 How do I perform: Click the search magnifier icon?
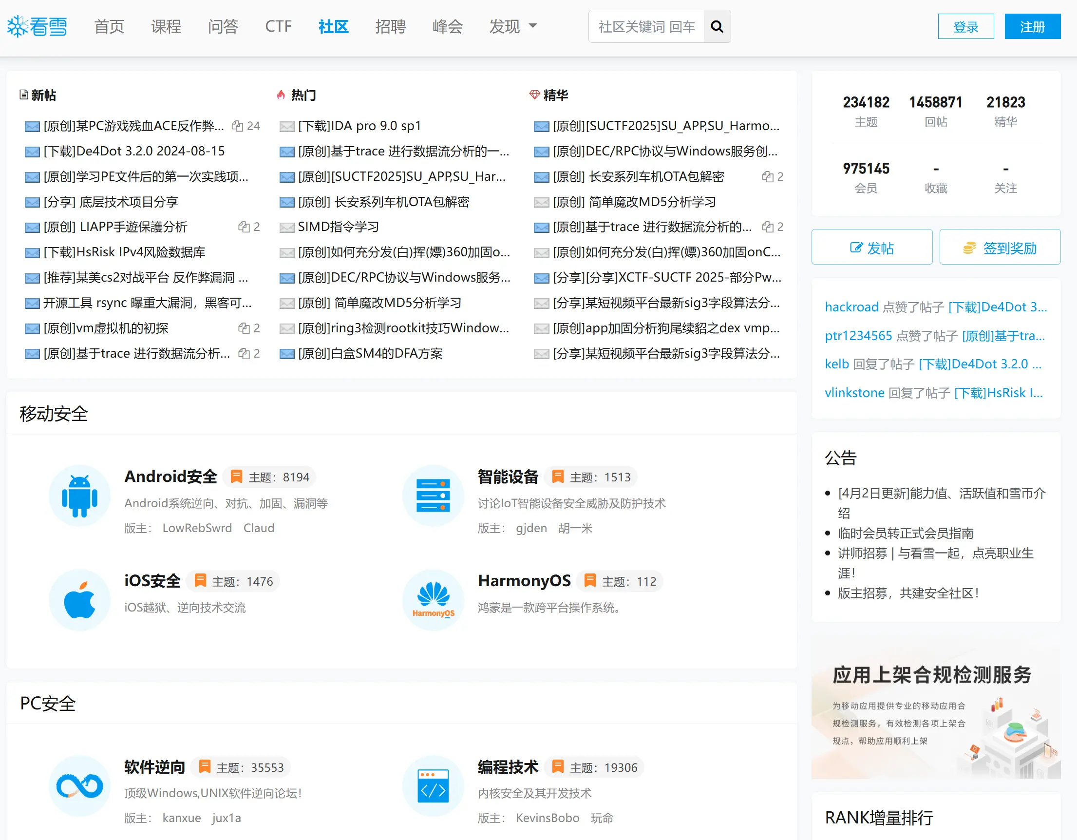click(717, 27)
